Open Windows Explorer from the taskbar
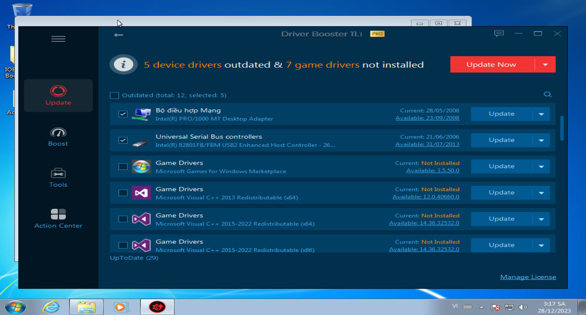Screen dimensions: 586x315 (x=86, y=307)
